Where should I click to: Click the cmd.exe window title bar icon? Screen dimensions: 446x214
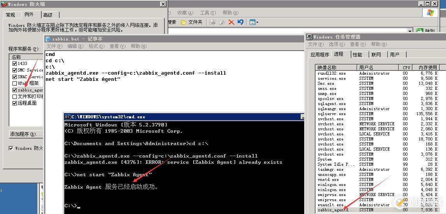tap(67, 117)
